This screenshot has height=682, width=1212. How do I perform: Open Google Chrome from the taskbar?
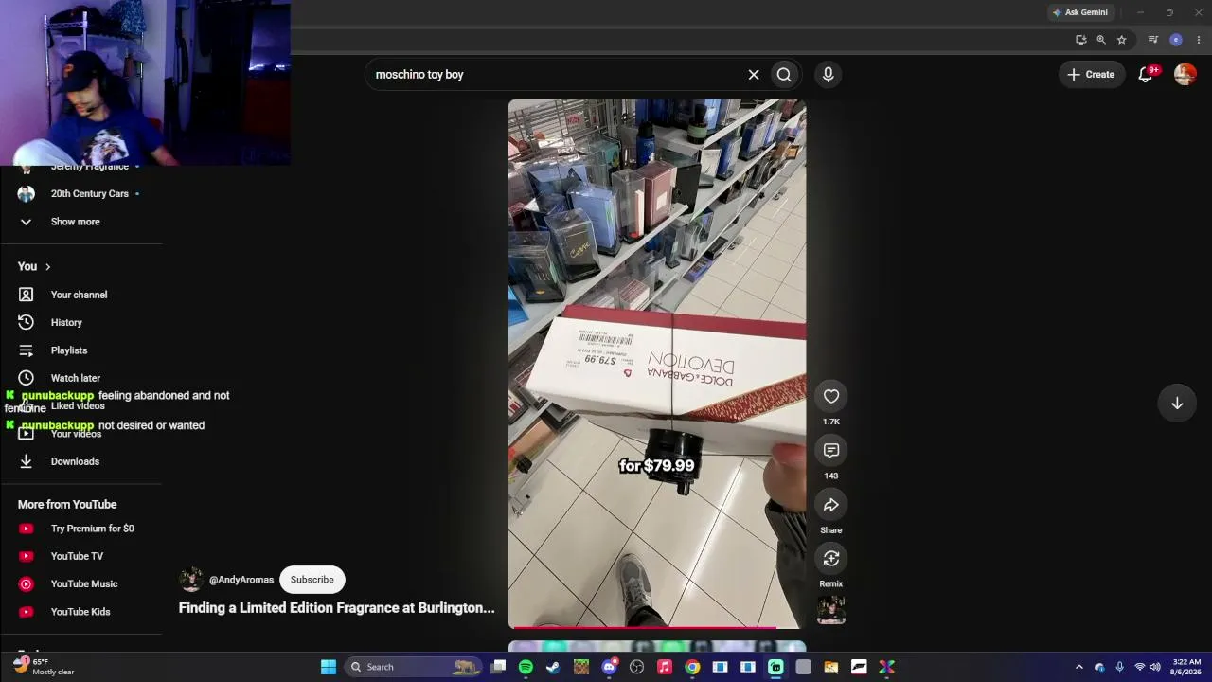coord(692,667)
